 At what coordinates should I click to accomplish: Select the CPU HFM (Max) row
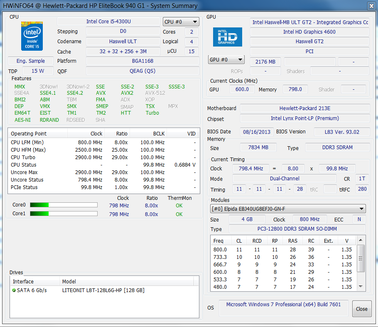click(x=104, y=150)
